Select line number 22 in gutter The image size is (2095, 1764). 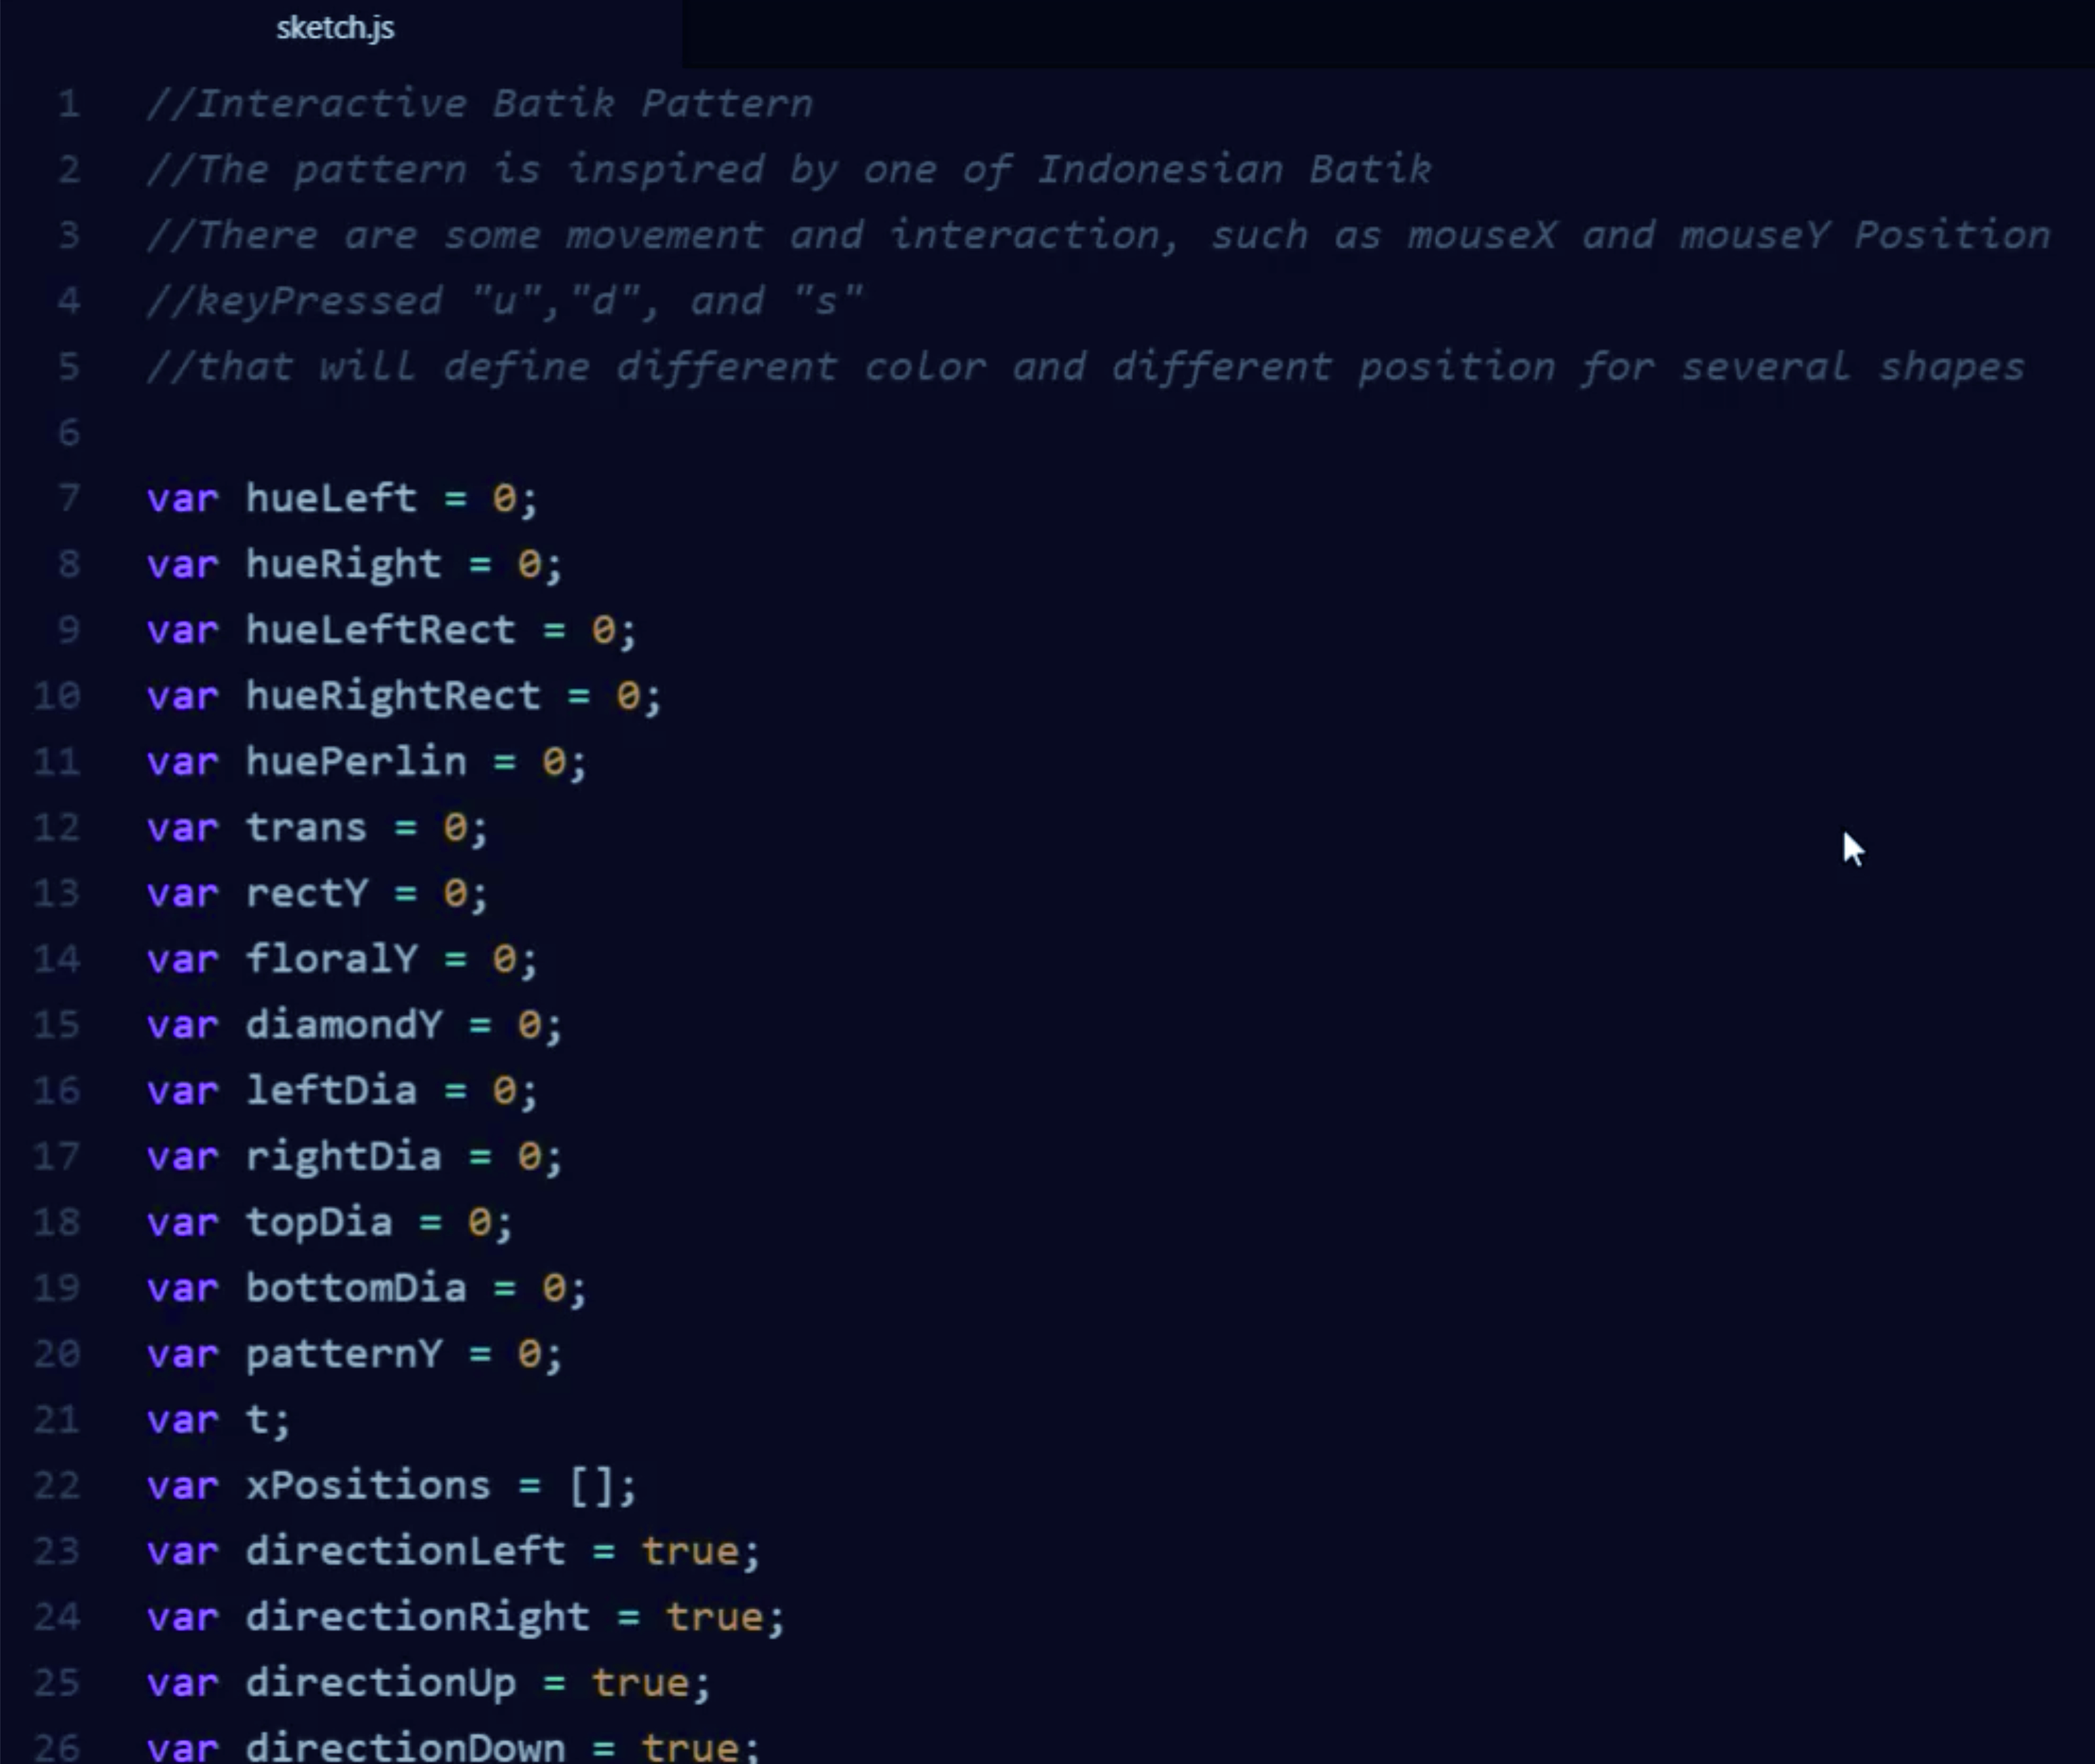point(57,1485)
